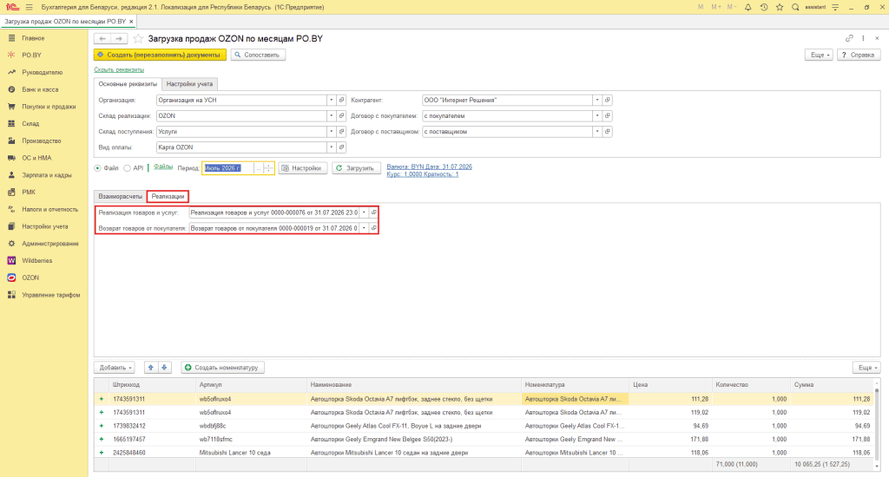
Task: Expand the Вид оплаты dropdown
Action: coord(331,147)
